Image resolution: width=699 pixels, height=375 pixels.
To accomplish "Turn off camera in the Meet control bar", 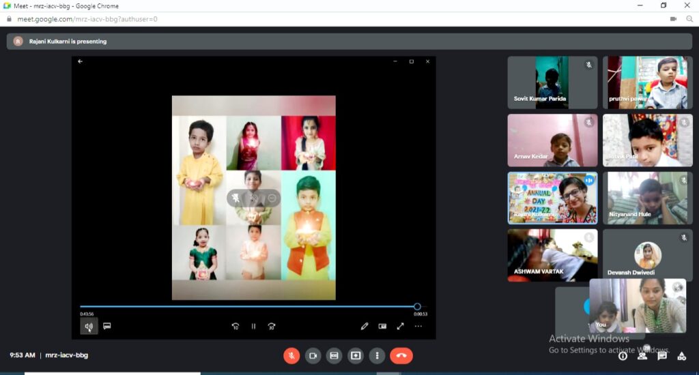I will pos(313,355).
